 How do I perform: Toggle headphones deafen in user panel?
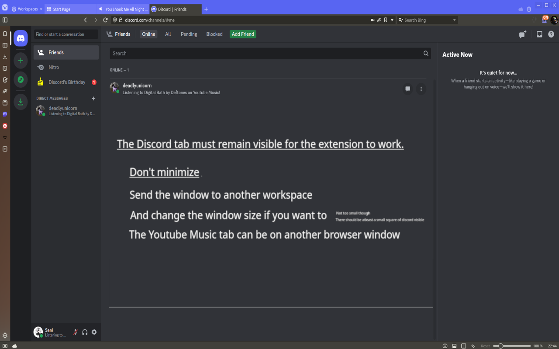coord(85,332)
